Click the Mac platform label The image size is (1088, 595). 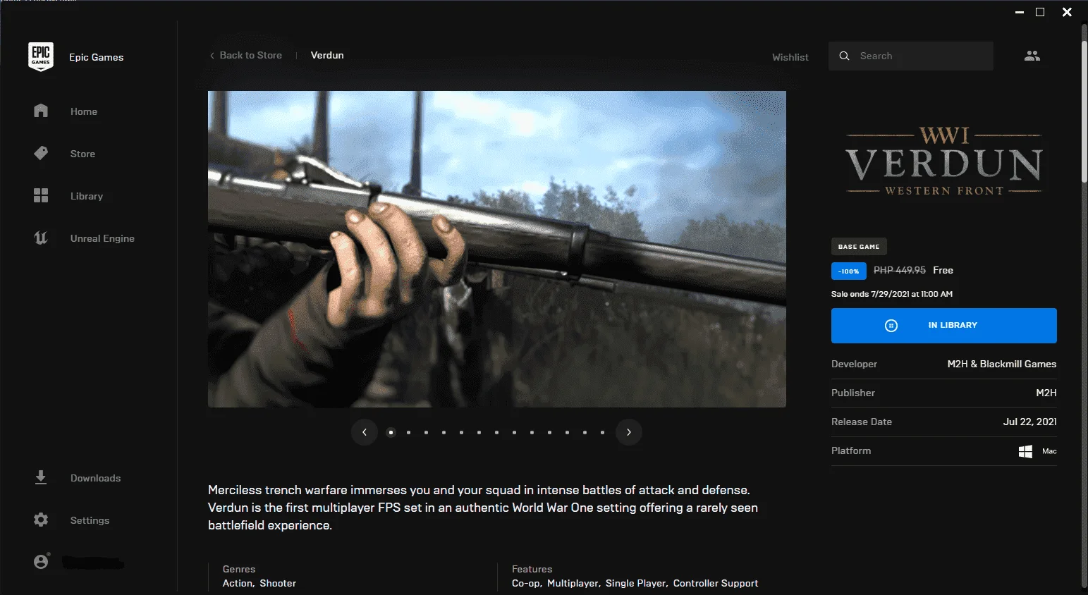coord(1049,451)
